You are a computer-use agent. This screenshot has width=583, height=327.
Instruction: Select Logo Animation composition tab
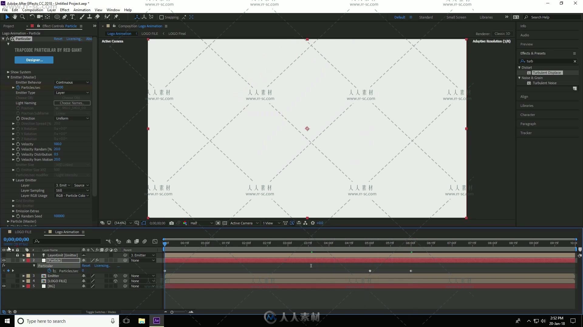point(119,34)
